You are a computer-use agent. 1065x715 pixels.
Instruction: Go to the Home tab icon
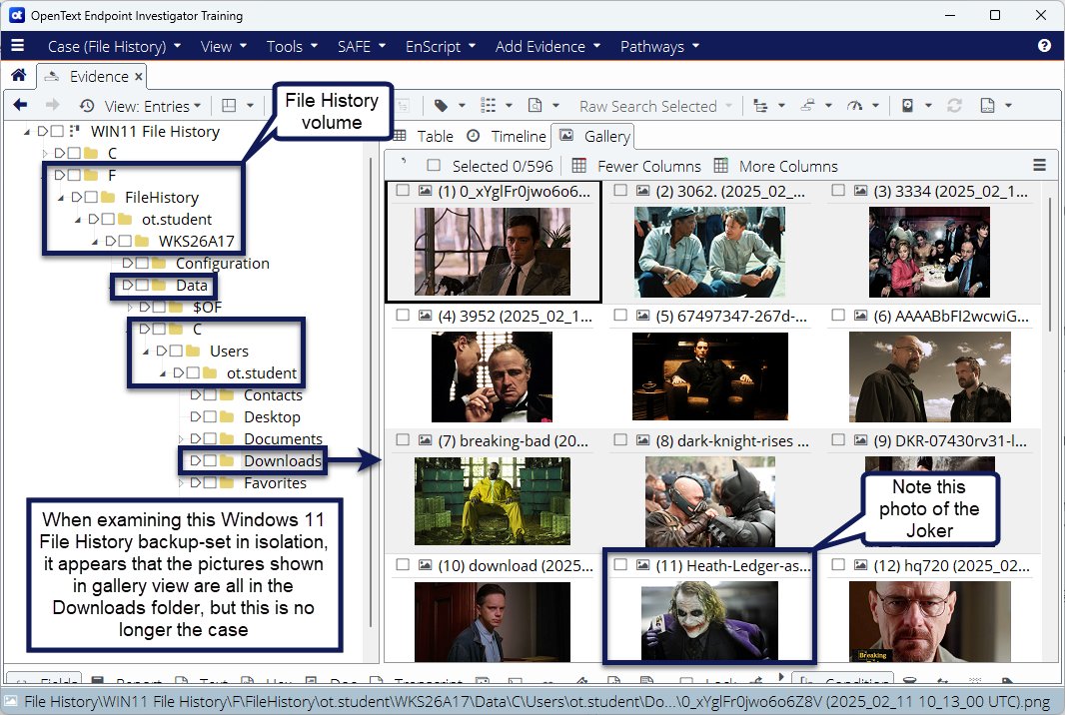click(18, 75)
